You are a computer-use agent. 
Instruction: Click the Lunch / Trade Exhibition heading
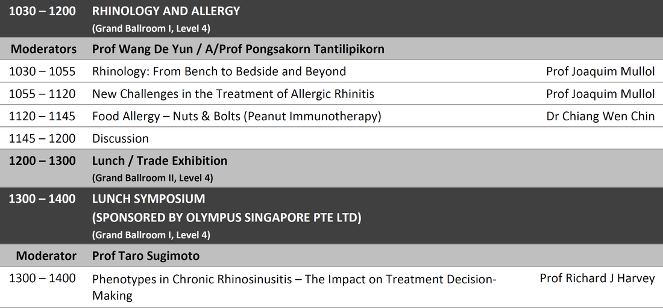click(159, 161)
